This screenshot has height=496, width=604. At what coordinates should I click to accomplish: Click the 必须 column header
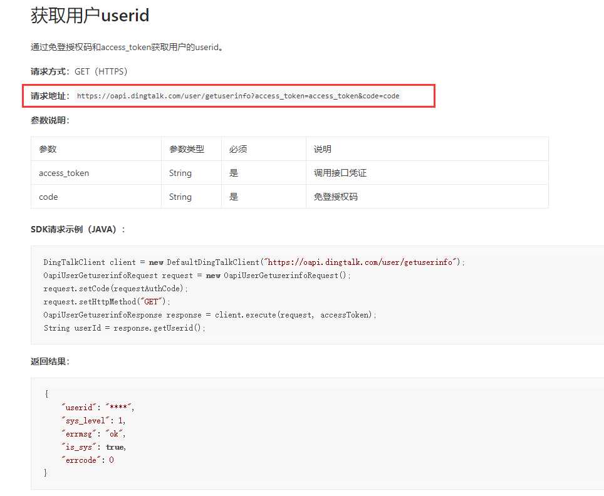click(238, 149)
